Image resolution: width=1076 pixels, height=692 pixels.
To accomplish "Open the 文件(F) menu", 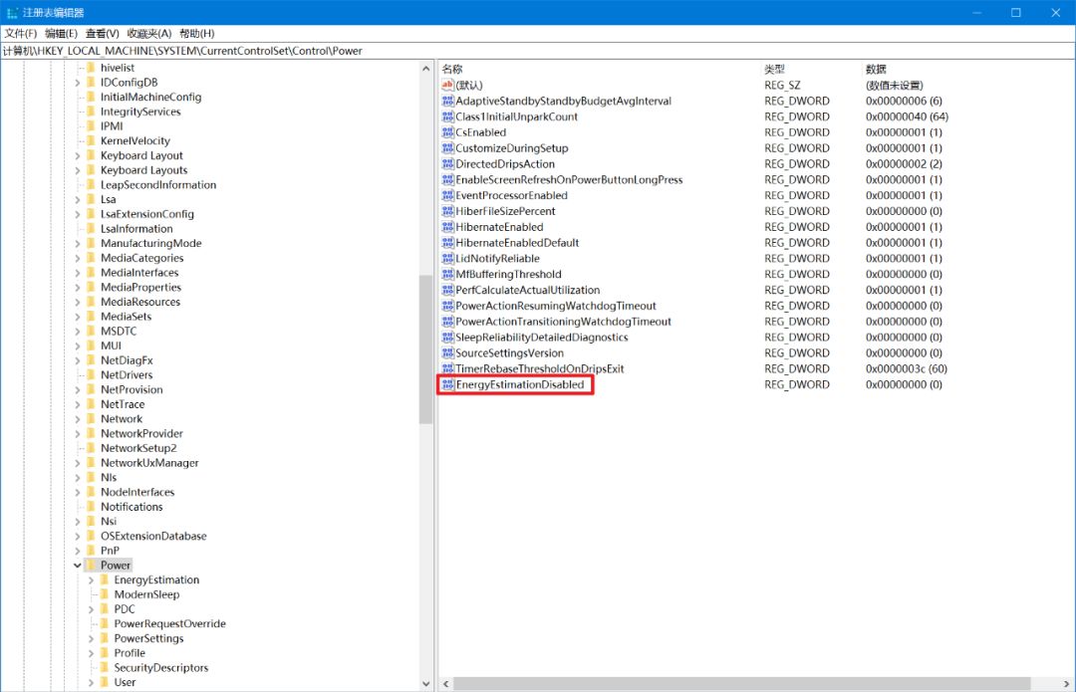I will tap(21, 33).
